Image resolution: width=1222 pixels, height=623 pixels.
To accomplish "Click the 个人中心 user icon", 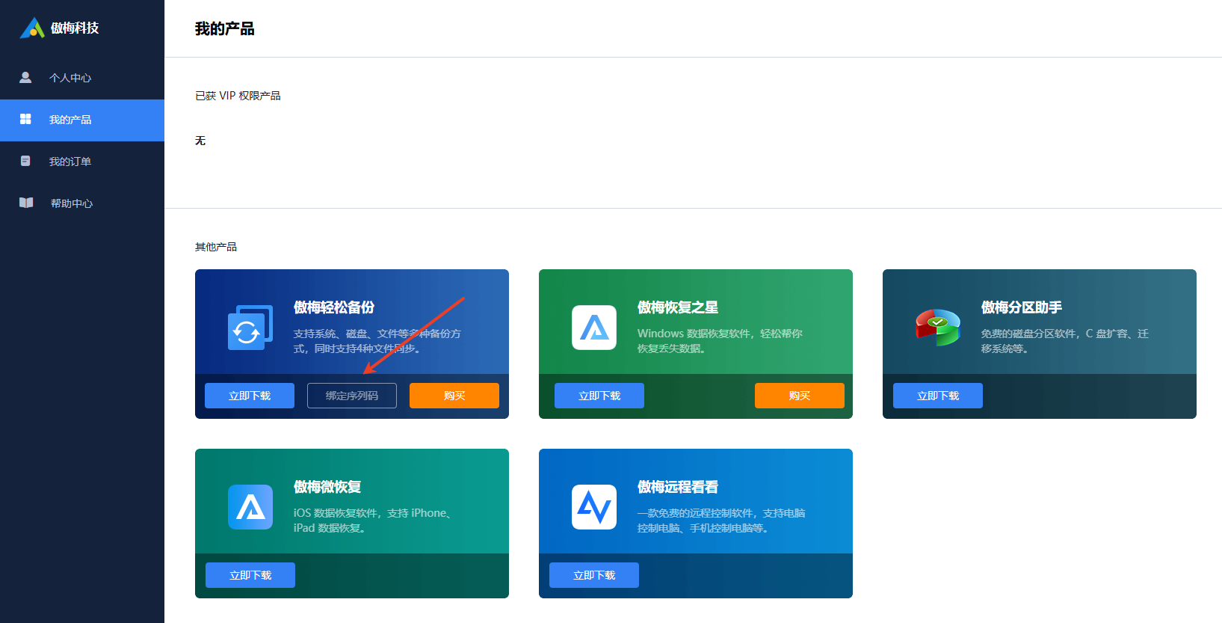I will coord(25,77).
